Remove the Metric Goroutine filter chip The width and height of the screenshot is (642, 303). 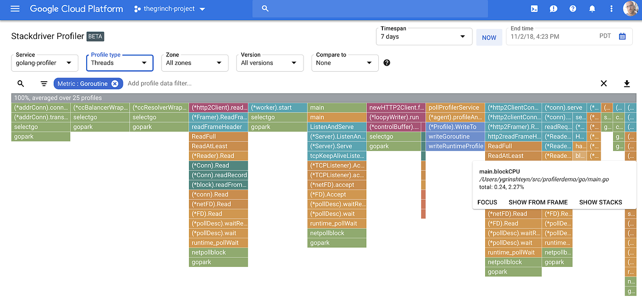115,84
